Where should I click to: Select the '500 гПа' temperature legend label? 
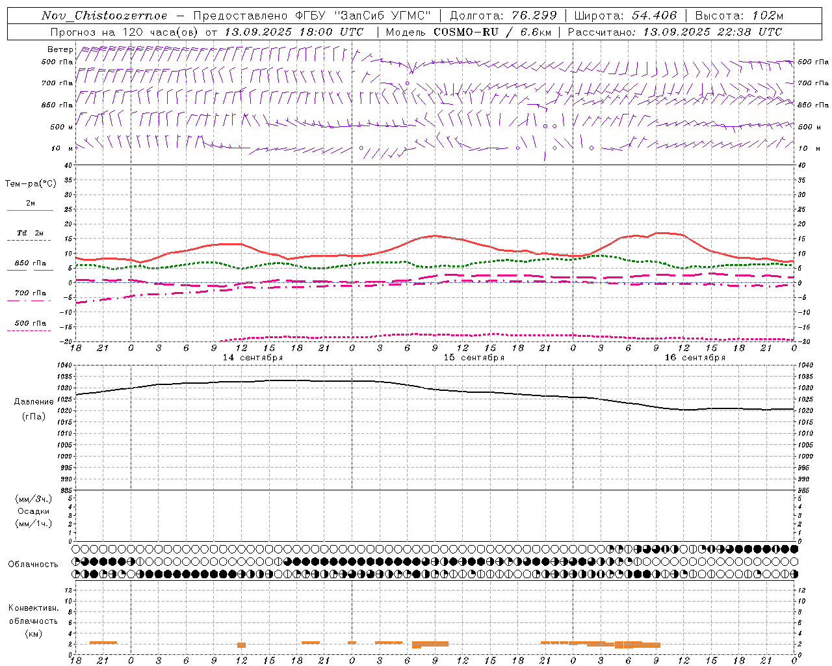31,323
